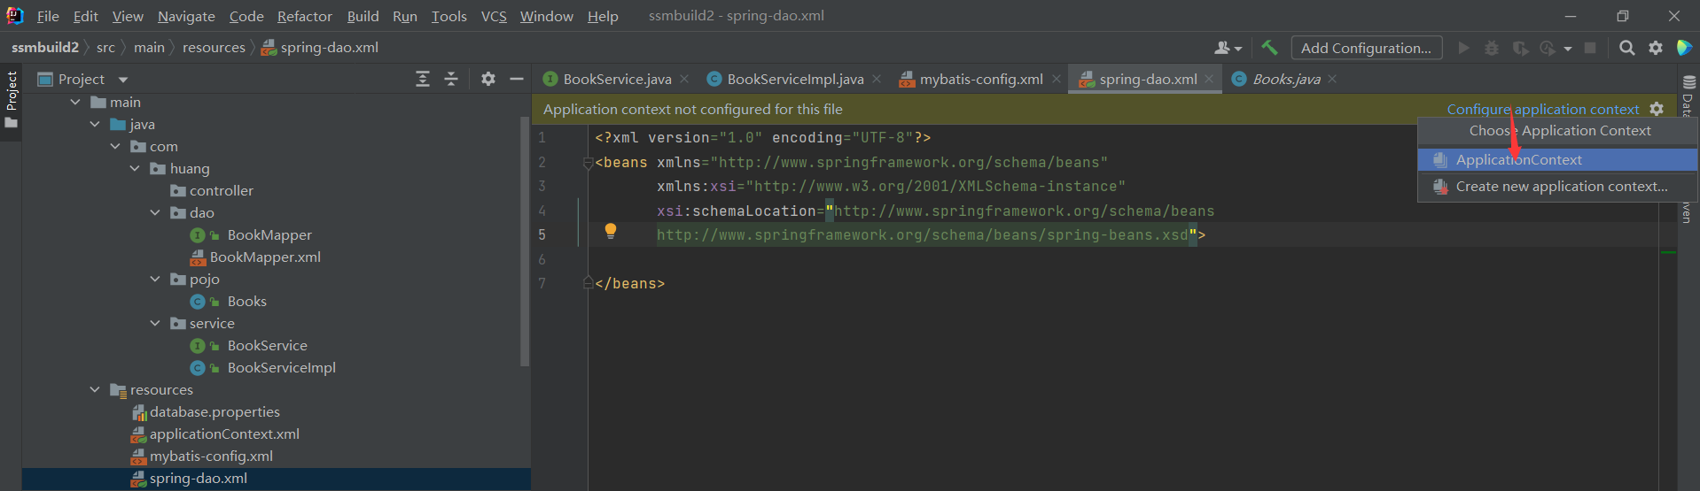Close the Books.java tab
The height and width of the screenshot is (491, 1700).
point(1332,79)
